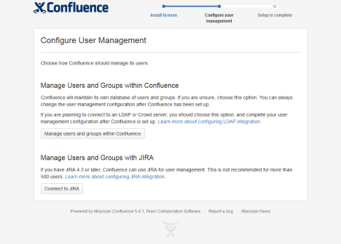The image size is (341, 244).
Task: Click 'Choose how Confluence should manage its users' text
Action: 95,63
